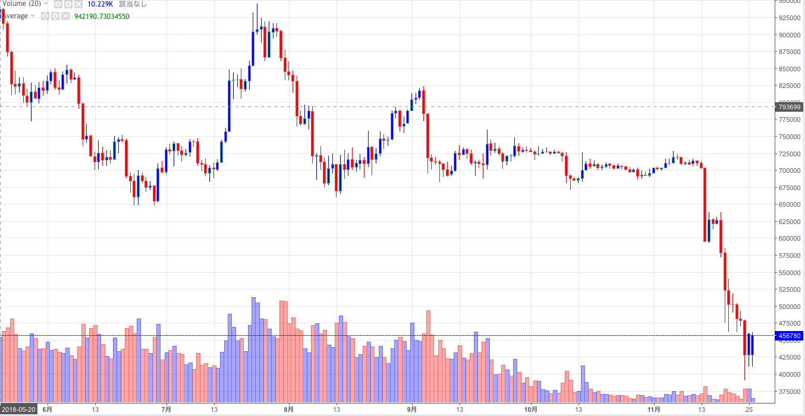
Task: Click the Volume (20) indicator title
Action: point(21,4)
